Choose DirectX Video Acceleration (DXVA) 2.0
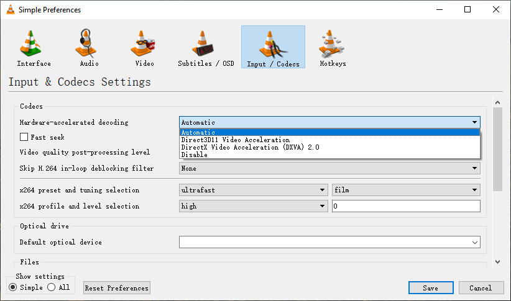Image resolution: width=511 pixels, height=301 pixels. 329,148
